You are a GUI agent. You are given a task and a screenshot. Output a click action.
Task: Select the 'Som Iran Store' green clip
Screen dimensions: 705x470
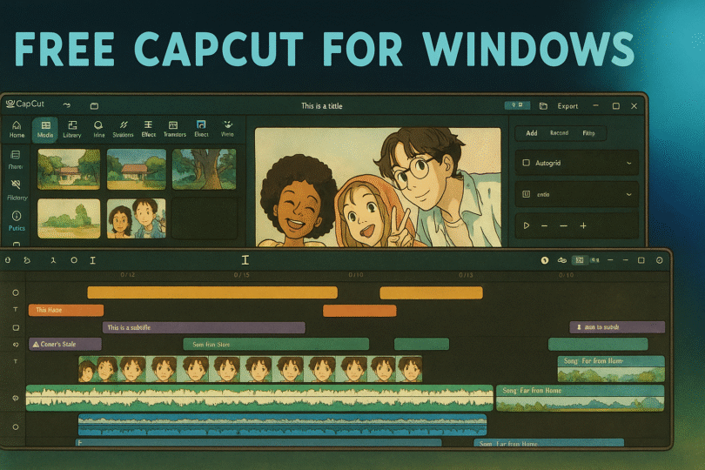pyautogui.click(x=276, y=344)
